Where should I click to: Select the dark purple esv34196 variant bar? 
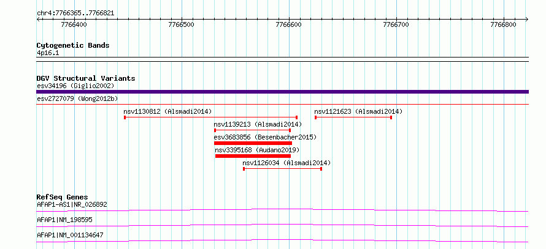pos(282,92)
